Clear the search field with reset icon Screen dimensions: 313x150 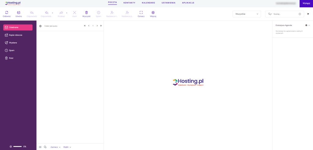click(x=300, y=14)
